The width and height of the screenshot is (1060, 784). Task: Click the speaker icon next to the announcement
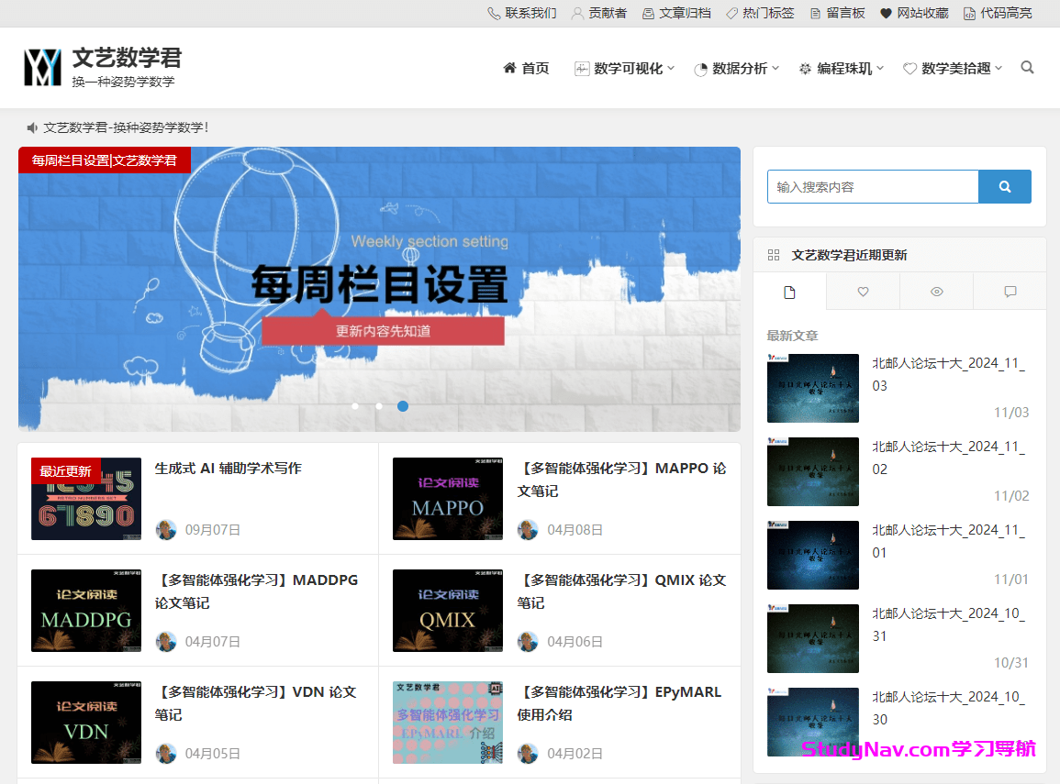point(31,127)
